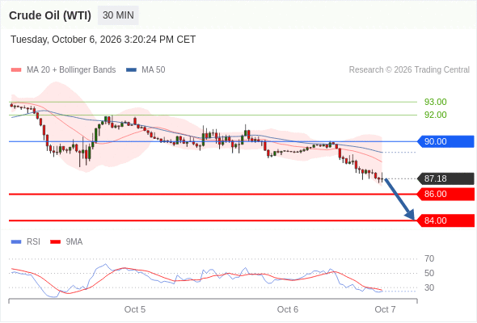Click the 'Research © 2026 Trading Central' credit text
The height and width of the screenshot is (323, 477).
click(x=409, y=70)
